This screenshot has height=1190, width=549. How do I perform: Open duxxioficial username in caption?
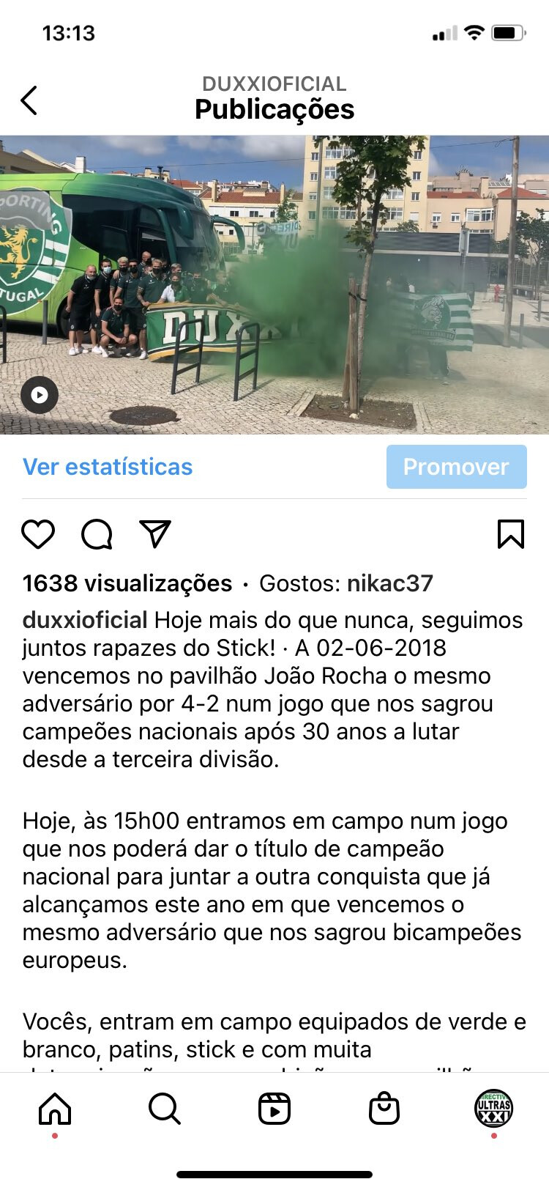[x=85, y=620]
